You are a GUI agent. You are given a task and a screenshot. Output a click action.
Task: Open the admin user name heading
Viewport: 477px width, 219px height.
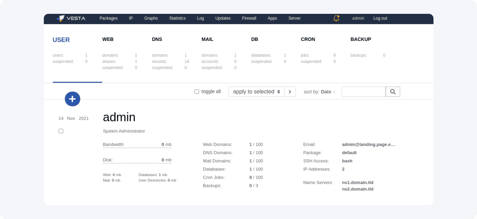tap(119, 117)
